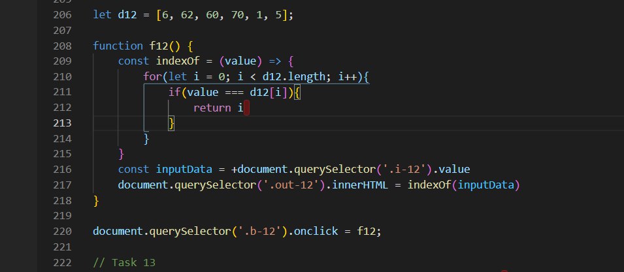
Task: Click the 'return' keyword on line 212
Action: [x=212, y=108]
